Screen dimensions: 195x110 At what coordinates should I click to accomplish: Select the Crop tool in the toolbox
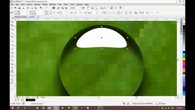point(12,25)
